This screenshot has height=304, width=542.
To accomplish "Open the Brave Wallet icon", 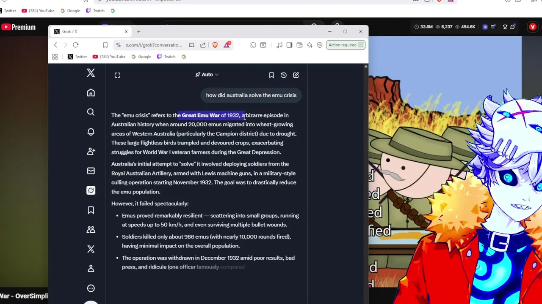I will 299,45.
